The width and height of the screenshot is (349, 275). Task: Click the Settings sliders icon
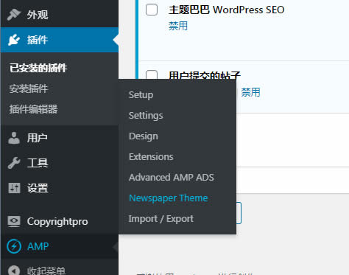(x=14, y=188)
